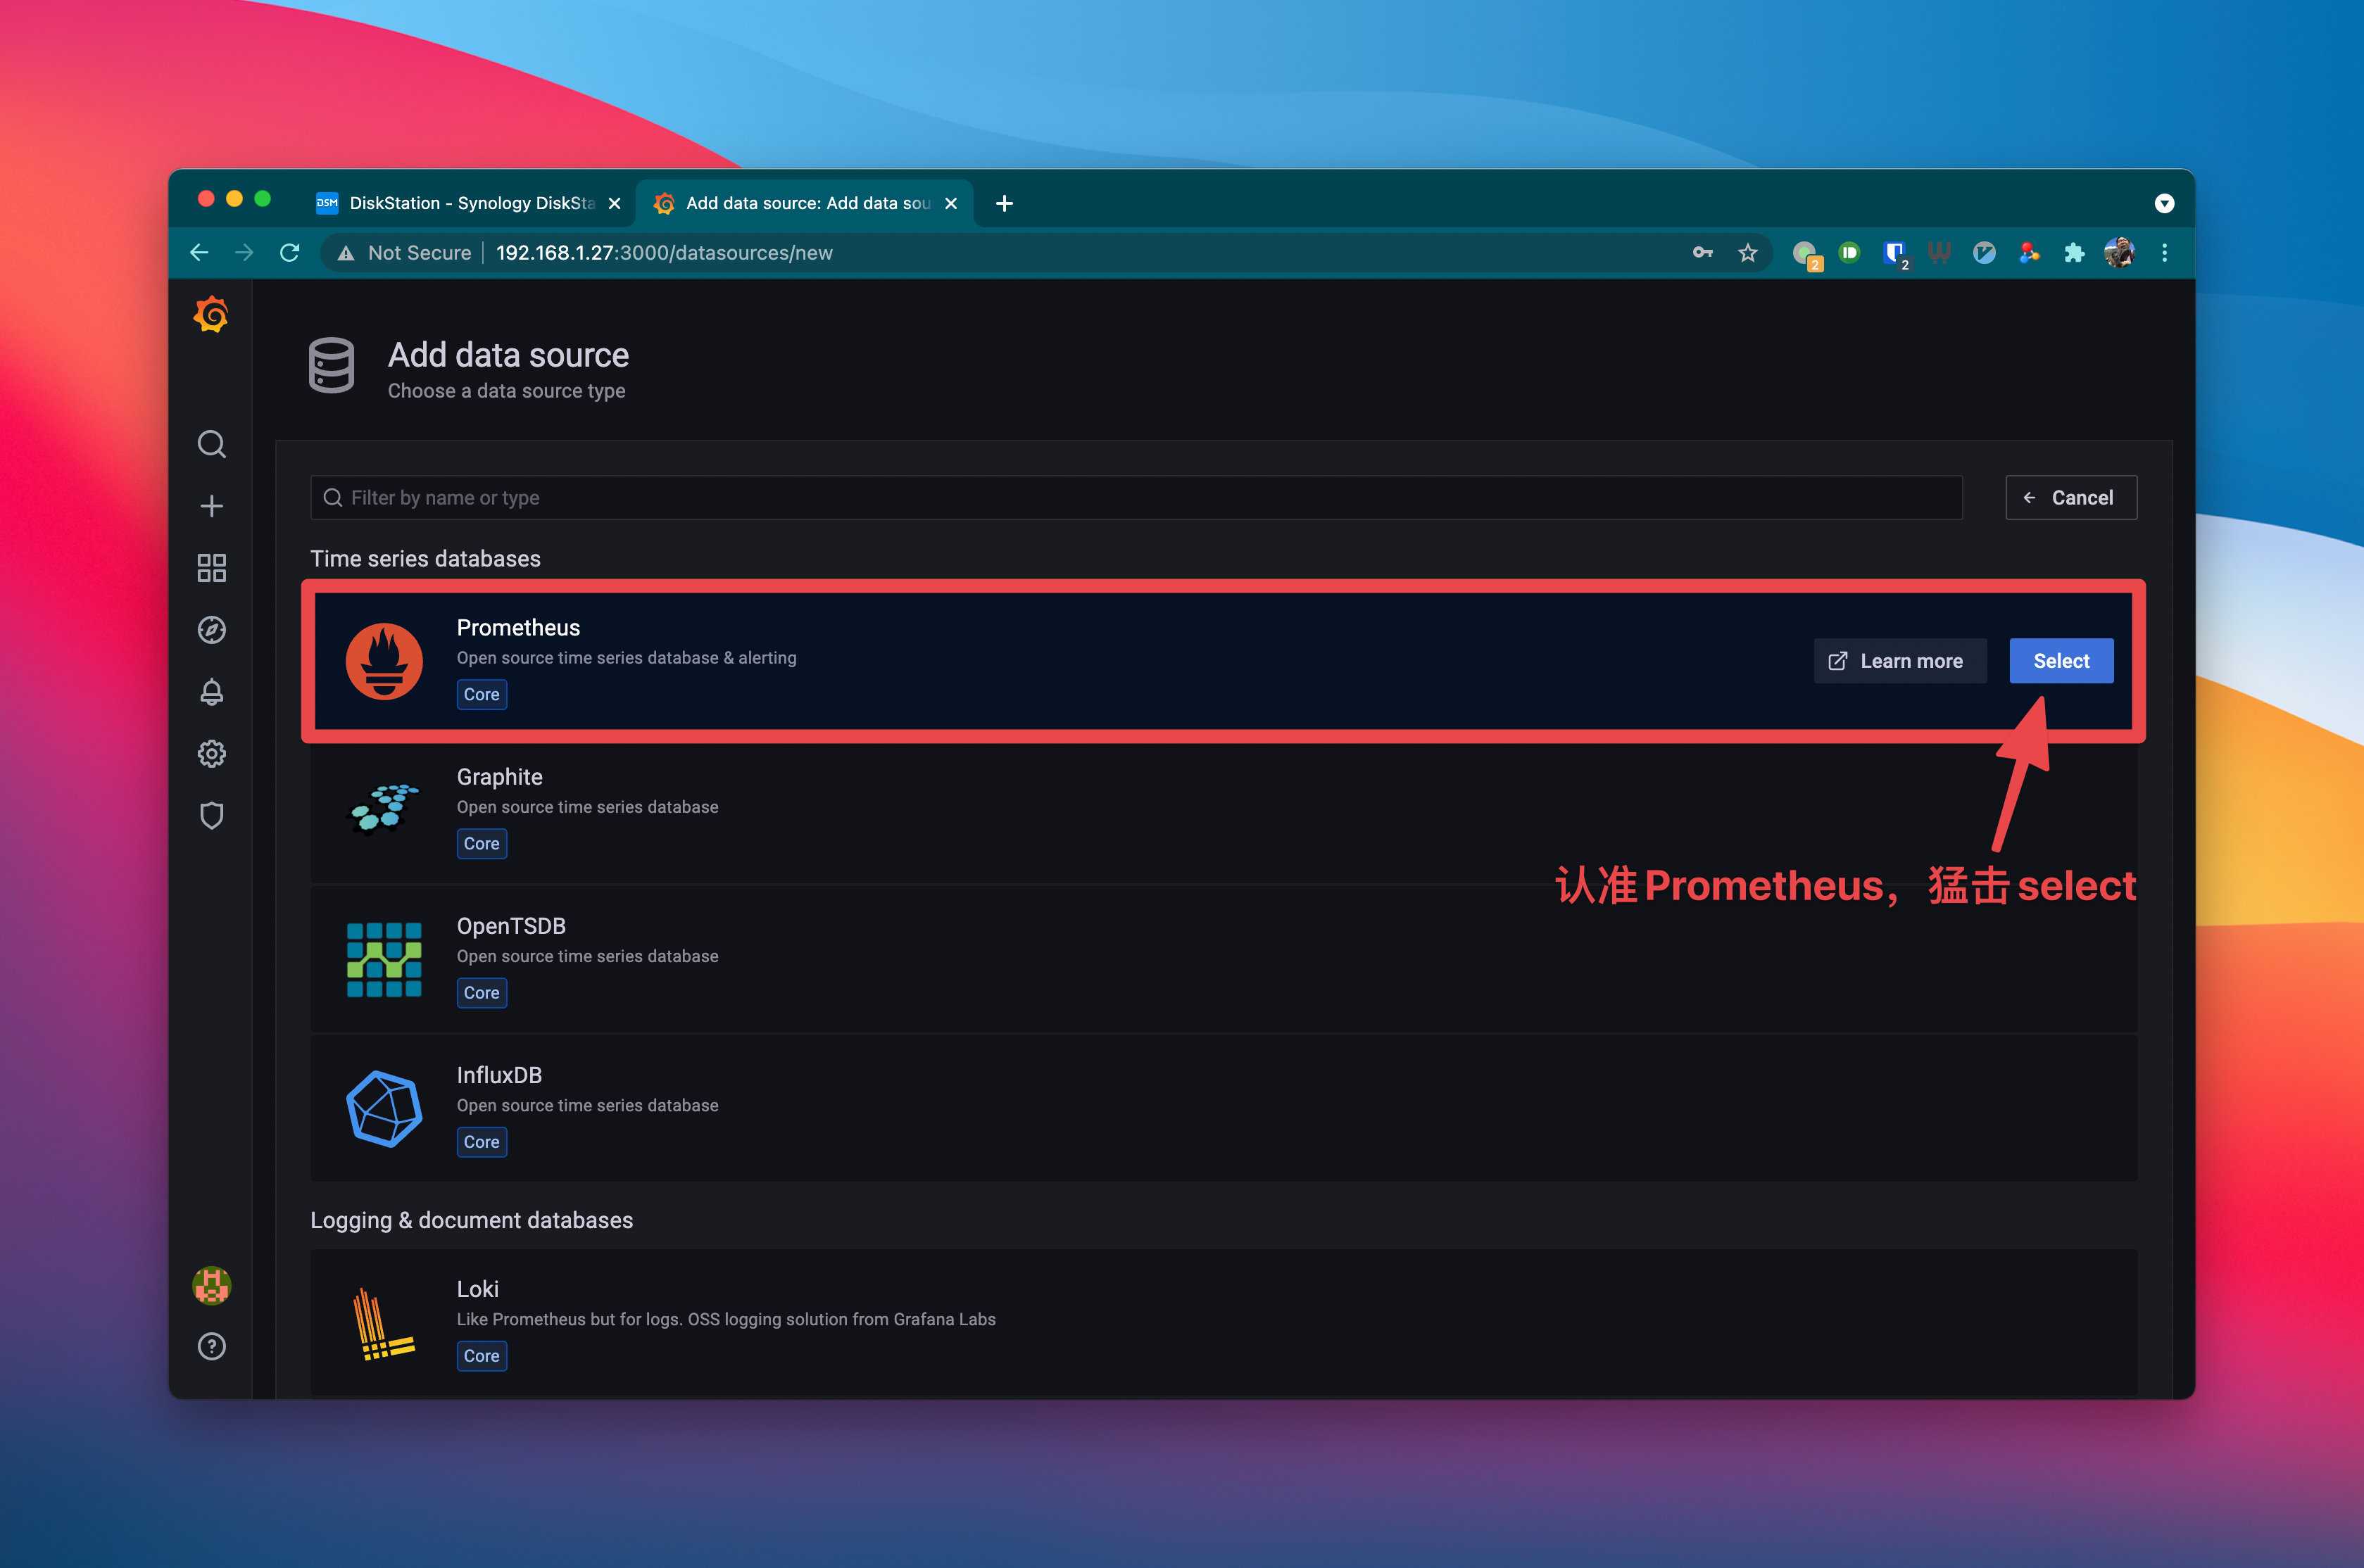Click the Core badge under Loki
Viewport: 2364px width, 1568px height.
coord(481,1356)
